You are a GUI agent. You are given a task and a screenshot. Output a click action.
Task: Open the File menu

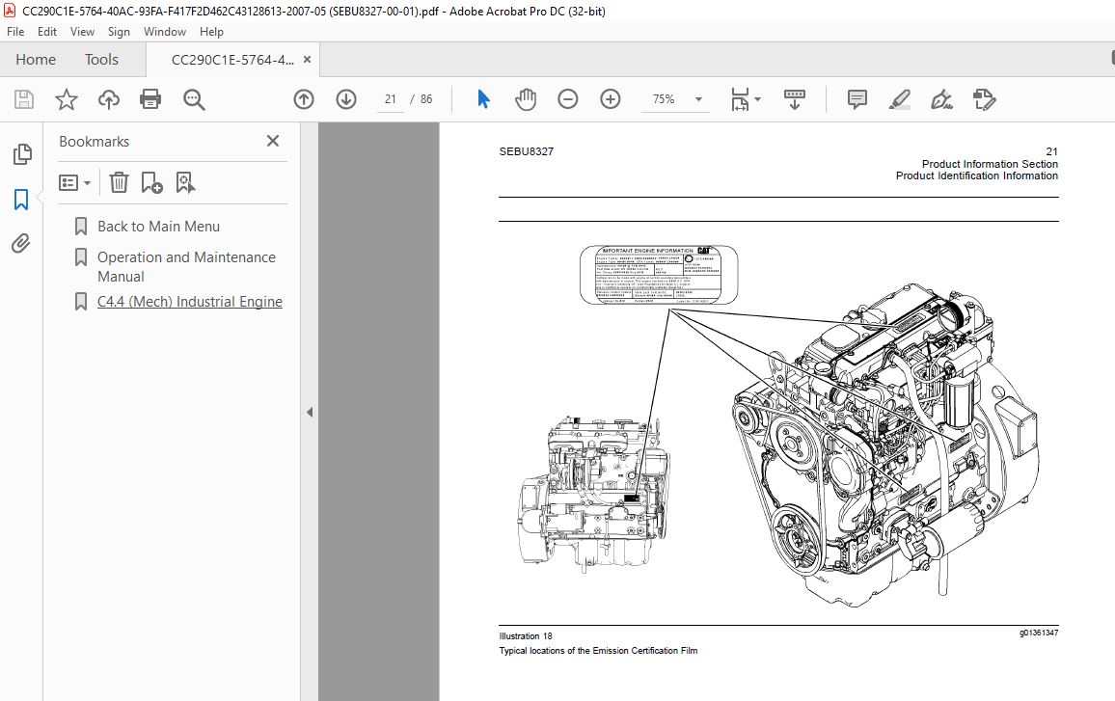tap(14, 31)
